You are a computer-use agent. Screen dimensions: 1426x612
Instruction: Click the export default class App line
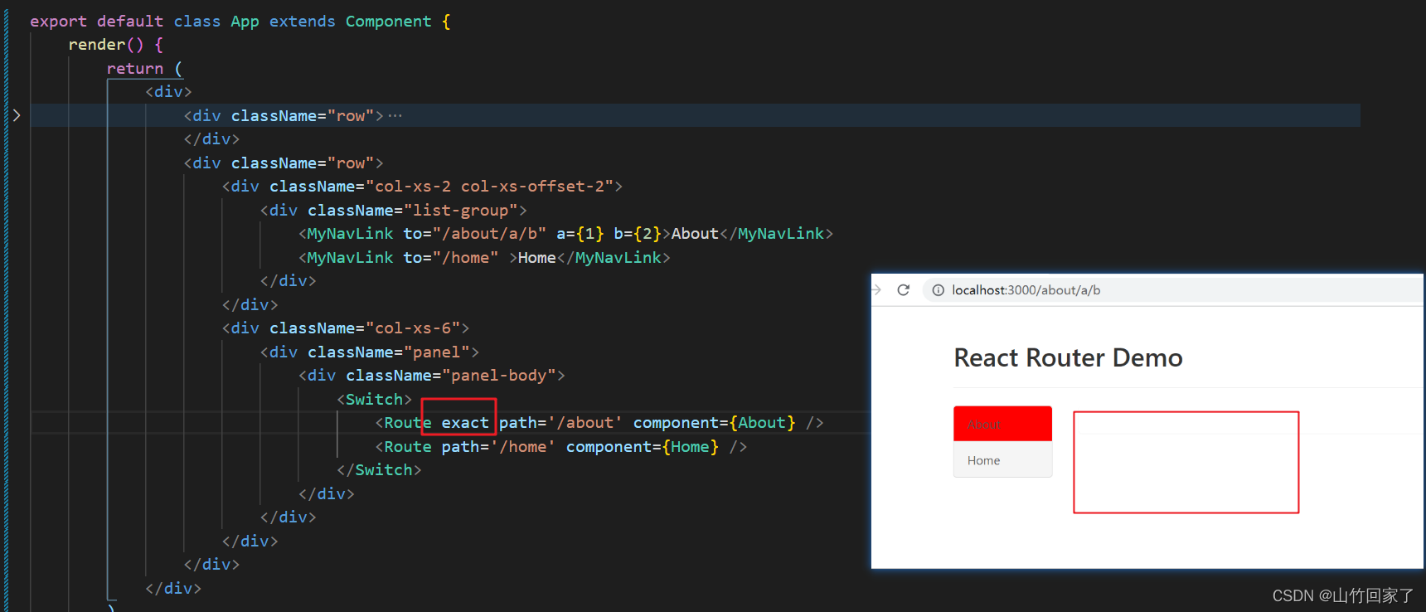240,22
